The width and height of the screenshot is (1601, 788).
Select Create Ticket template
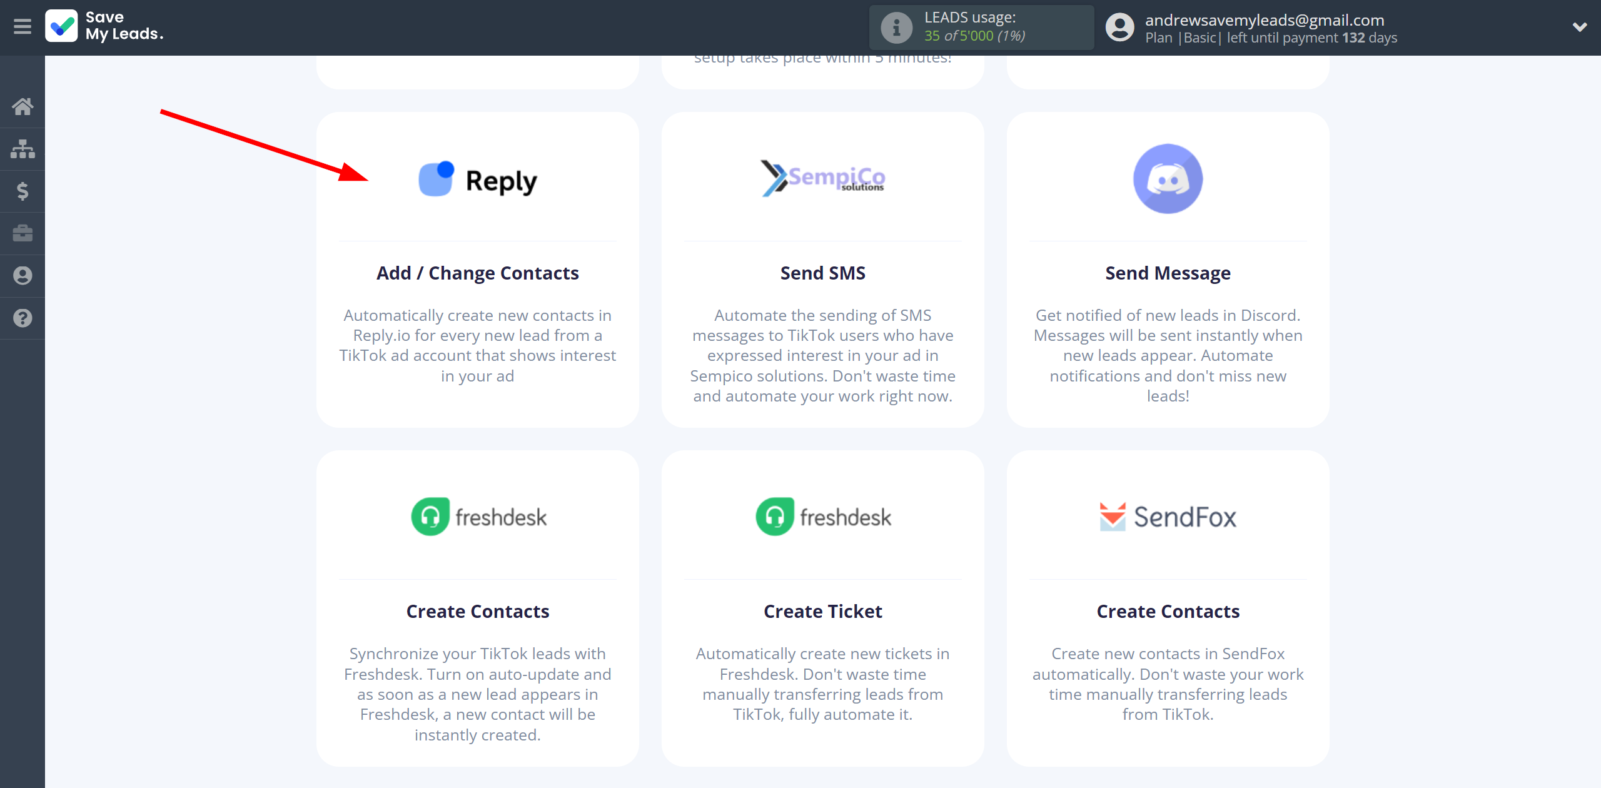(822, 611)
